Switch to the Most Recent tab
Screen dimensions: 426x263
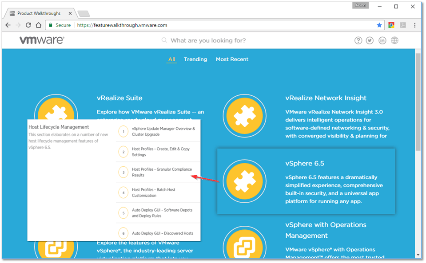[x=232, y=59]
